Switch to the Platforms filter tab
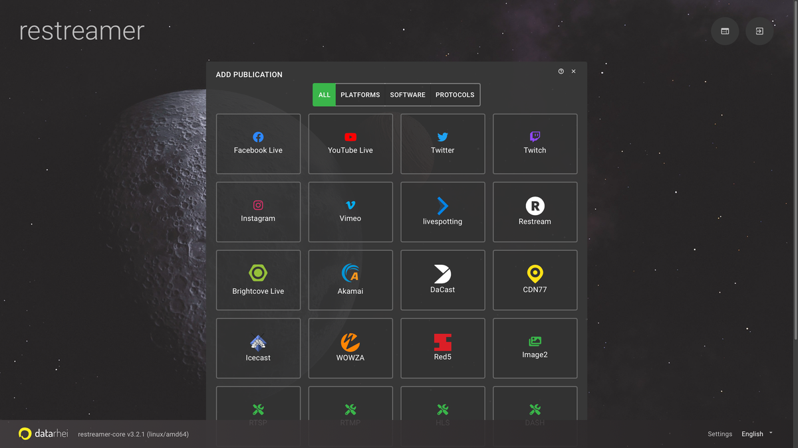The height and width of the screenshot is (448, 798). pos(360,95)
